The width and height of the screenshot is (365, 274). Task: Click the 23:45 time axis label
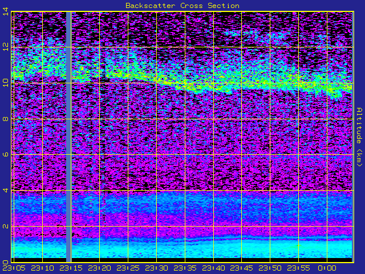click(x=242, y=268)
